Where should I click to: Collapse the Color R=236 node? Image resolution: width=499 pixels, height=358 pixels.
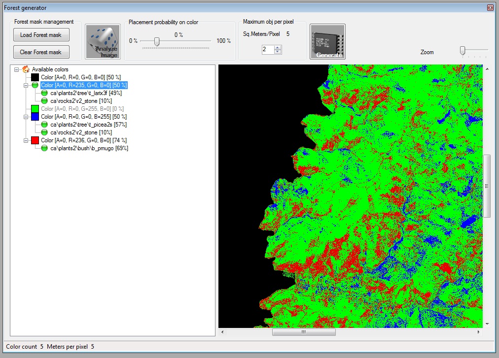(26, 140)
